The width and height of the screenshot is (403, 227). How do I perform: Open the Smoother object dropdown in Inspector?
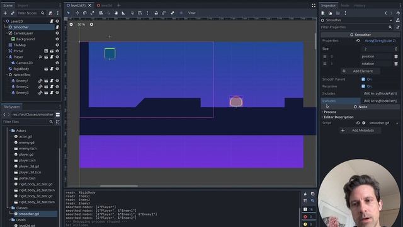pos(390,20)
